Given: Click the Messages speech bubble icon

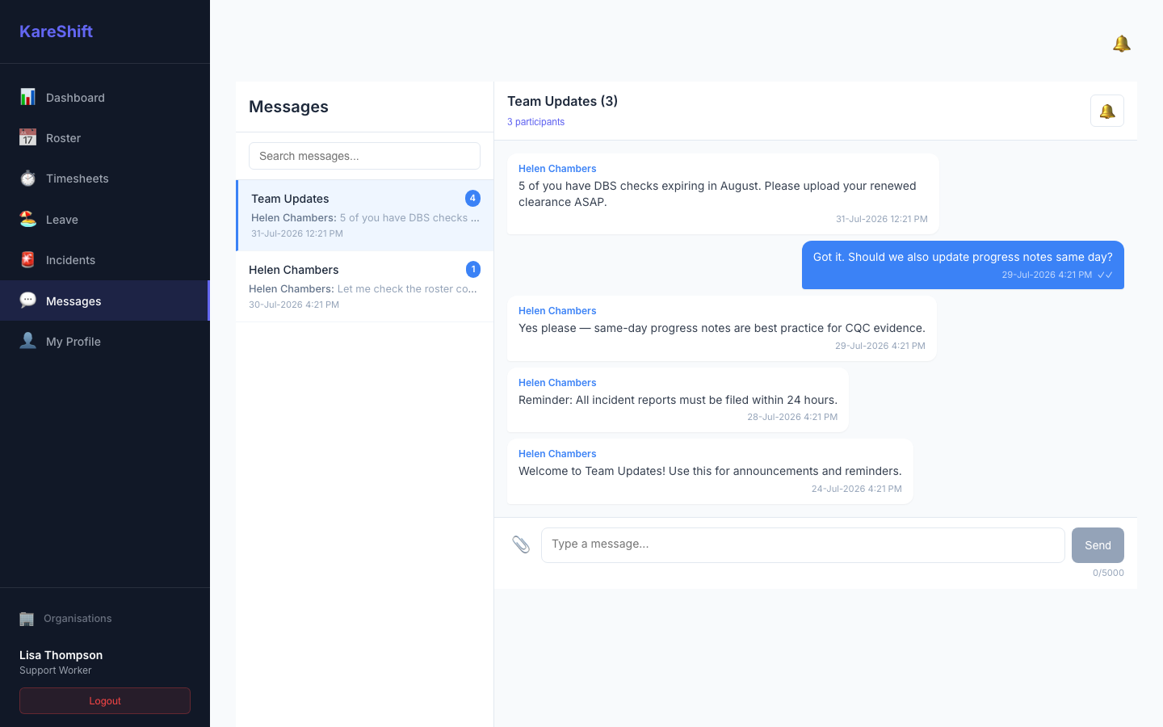Looking at the screenshot, I should [27, 300].
